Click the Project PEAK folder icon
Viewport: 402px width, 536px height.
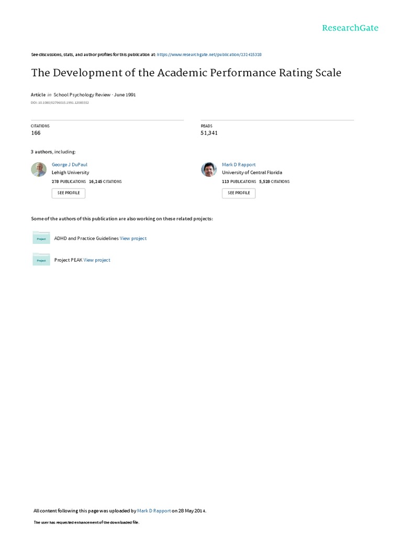[41, 259]
